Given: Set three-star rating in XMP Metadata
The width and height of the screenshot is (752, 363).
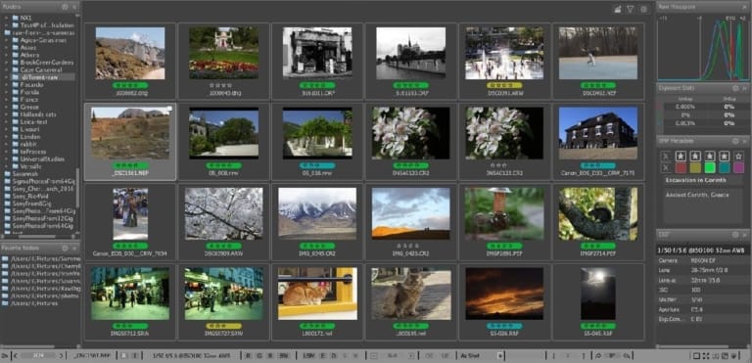Looking at the screenshot, I should [x=710, y=156].
